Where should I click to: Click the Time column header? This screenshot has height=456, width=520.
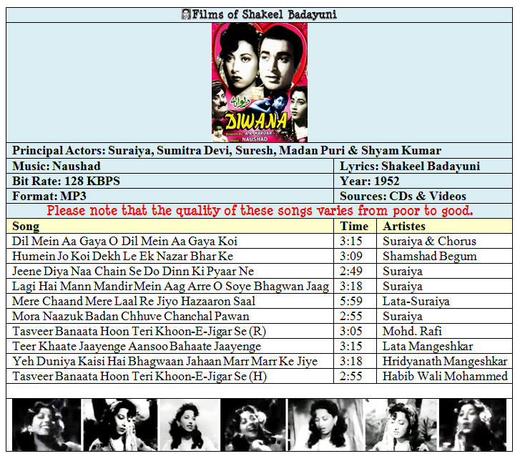(x=354, y=227)
